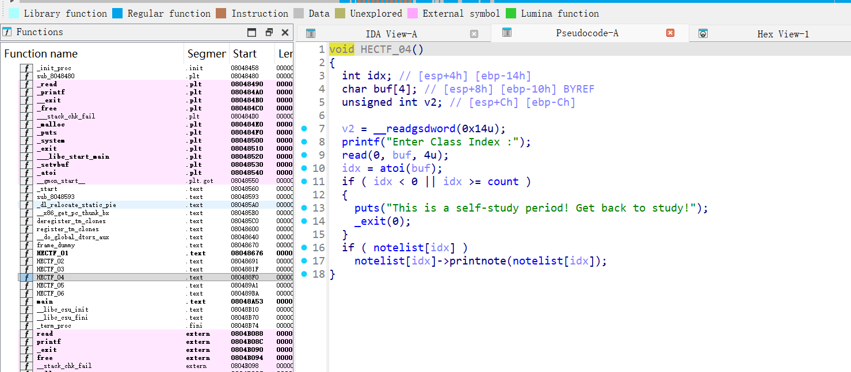Click the f icon beside HECTF_04
The width and height of the screenshot is (851, 372).
point(26,277)
